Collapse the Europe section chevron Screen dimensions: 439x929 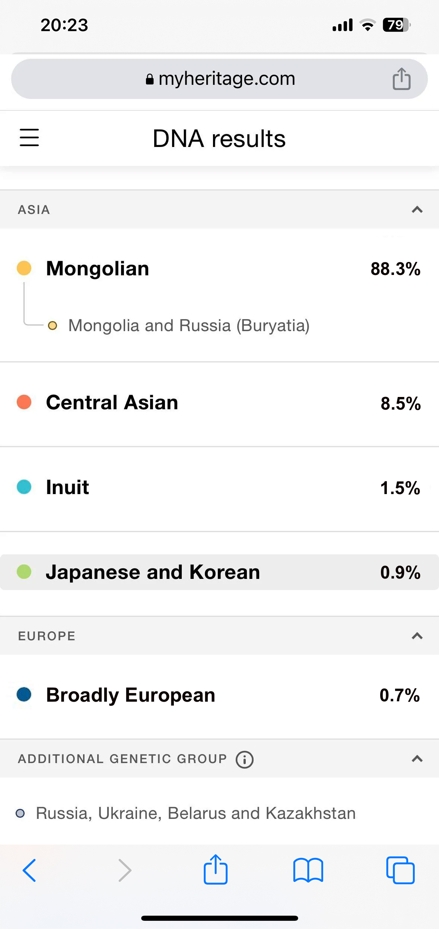point(417,636)
